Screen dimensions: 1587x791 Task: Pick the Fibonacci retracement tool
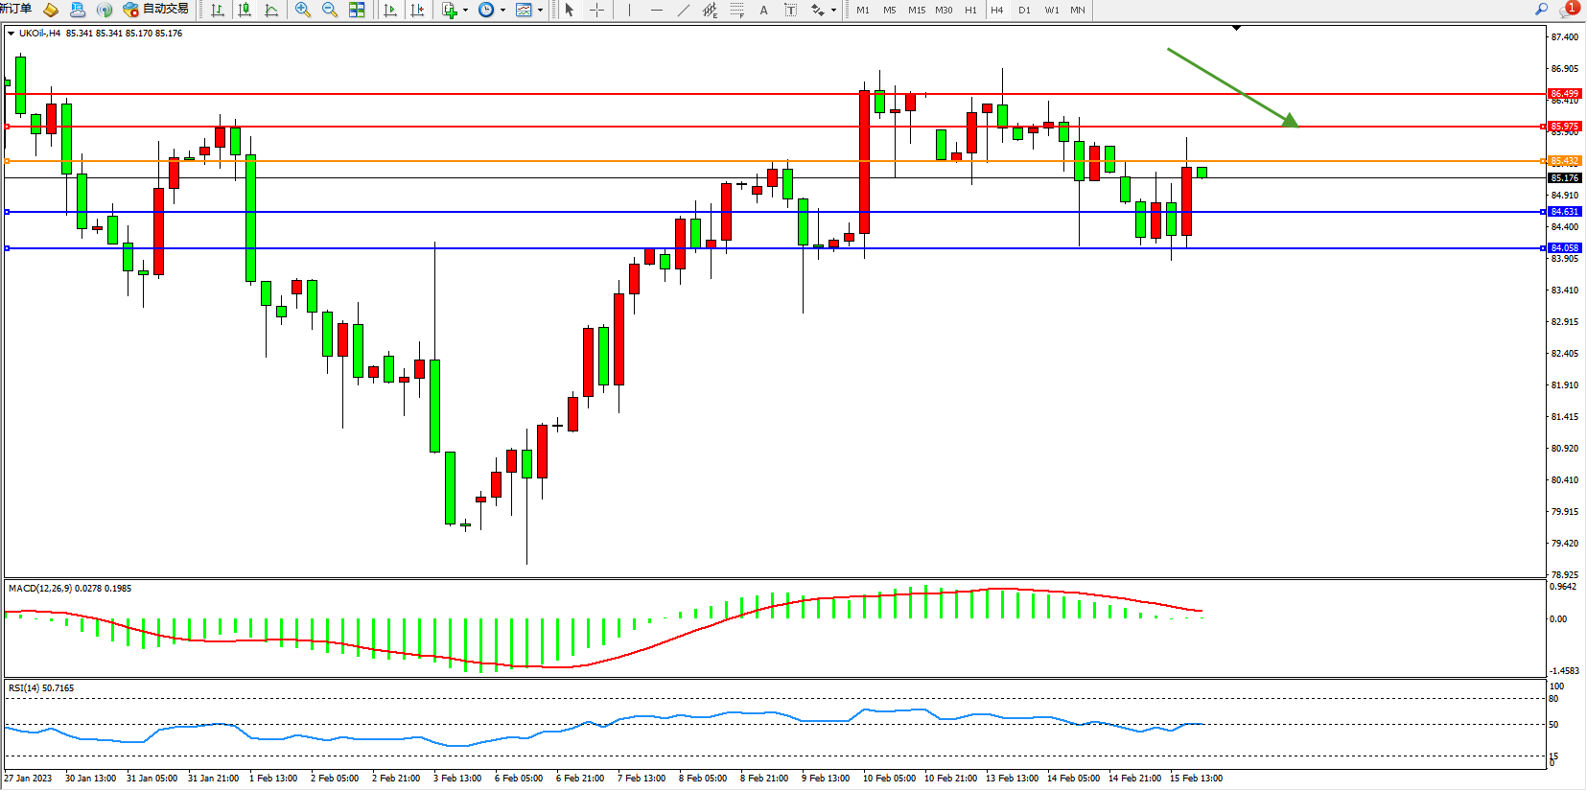tap(736, 10)
